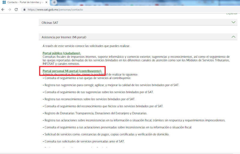Screen dimensions: 240x154
Task: View site security lock info
Action: 24,10
